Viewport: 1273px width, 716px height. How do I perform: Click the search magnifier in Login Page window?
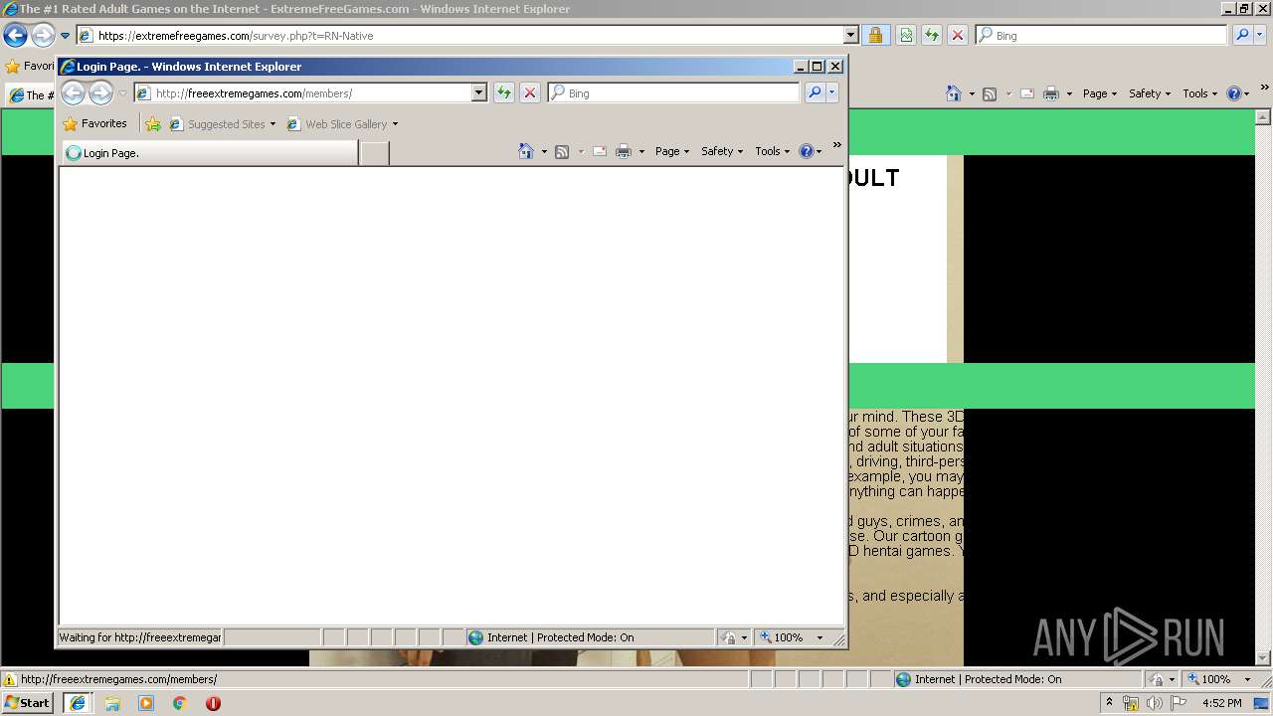(815, 92)
